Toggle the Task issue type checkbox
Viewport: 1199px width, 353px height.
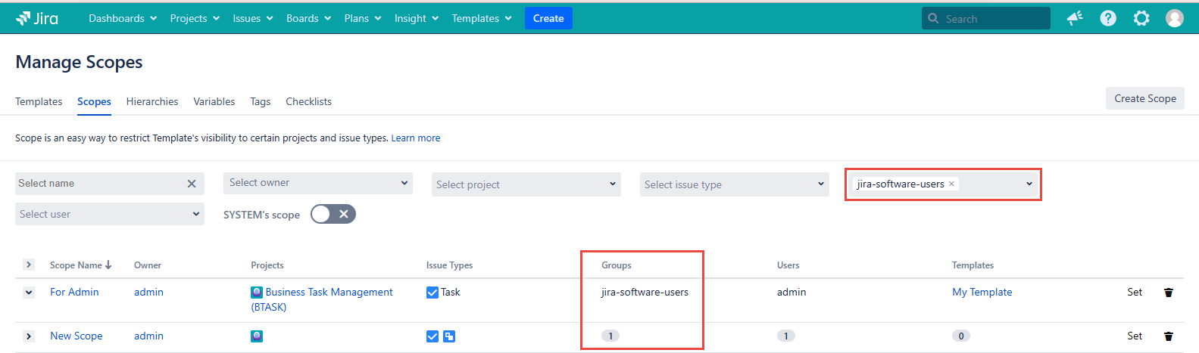pyautogui.click(x=432, y=293)
